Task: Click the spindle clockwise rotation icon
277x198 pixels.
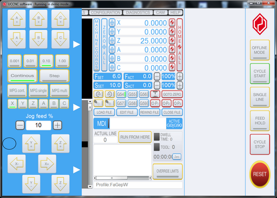Action: tap(98, 94)
